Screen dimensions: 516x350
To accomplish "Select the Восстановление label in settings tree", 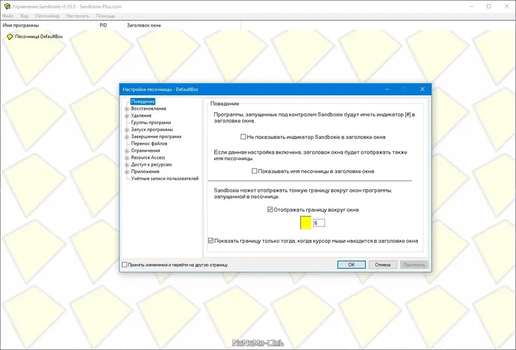I will coord(149,108).
